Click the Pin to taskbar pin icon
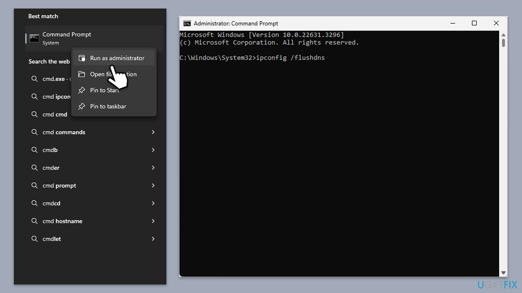Image resolution: width=522 pixels, height=293 pixels. (x=82, y=106)
